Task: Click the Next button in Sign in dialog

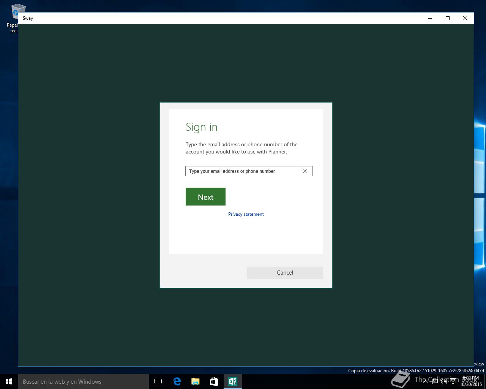Action: tap(205, 196)
